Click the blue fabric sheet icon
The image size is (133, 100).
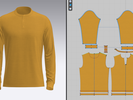(x=70, y=5)
